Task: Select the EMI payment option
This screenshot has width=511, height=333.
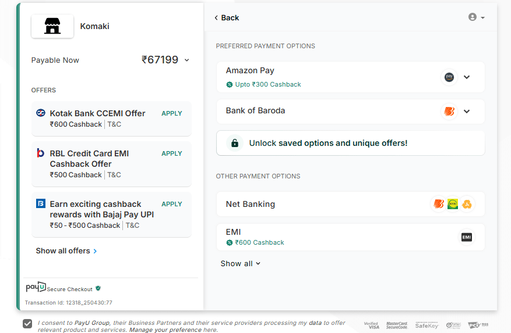Action: pyautogui.click(x=351, y=237)
